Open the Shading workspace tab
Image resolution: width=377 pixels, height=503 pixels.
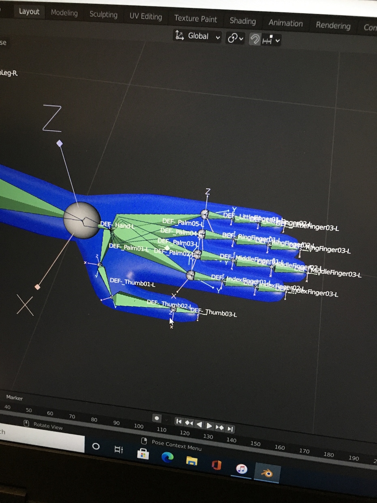click(x=242, y=21)
